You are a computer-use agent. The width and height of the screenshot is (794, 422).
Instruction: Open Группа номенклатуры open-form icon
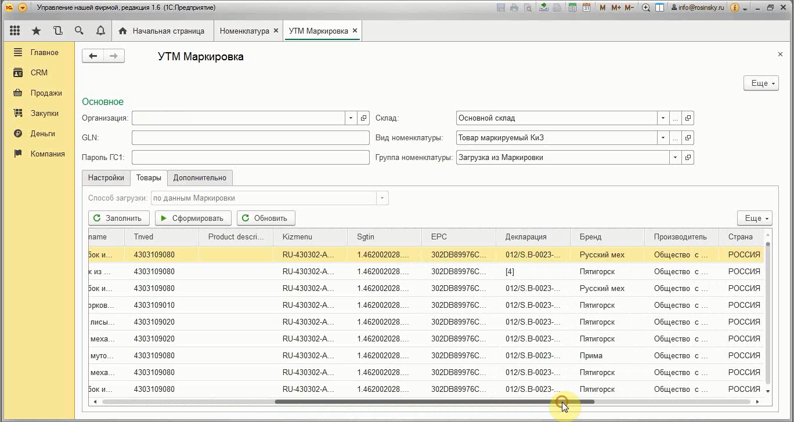click(688, 157)
